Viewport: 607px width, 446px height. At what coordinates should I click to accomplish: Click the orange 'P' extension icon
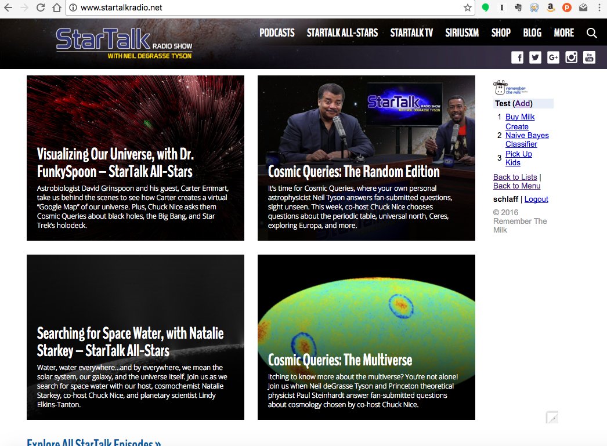coord(567,8)
